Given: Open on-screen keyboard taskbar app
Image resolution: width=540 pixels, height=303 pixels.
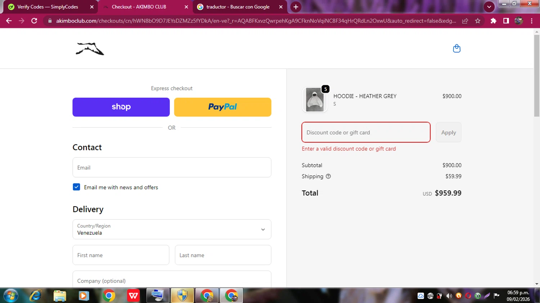Looking at the screenshot, I should click(x=158, y=296).
